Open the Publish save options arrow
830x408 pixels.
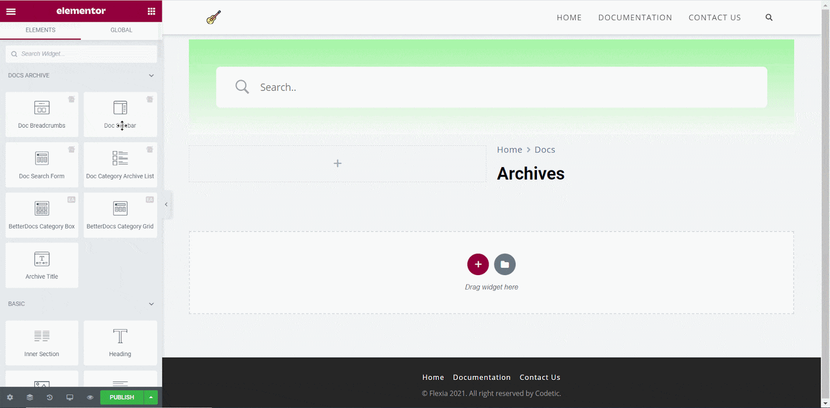point(151,397)
